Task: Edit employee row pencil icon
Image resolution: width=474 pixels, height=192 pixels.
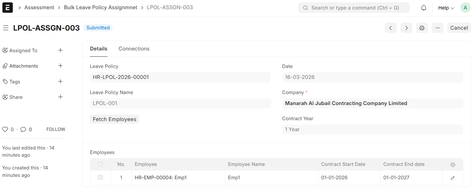Action: [453, 178]
